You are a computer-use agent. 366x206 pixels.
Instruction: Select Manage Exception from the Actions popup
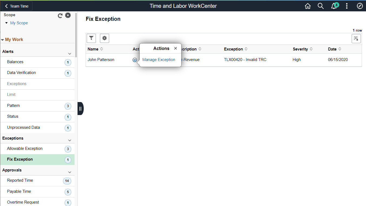click(x=159, y=60)
